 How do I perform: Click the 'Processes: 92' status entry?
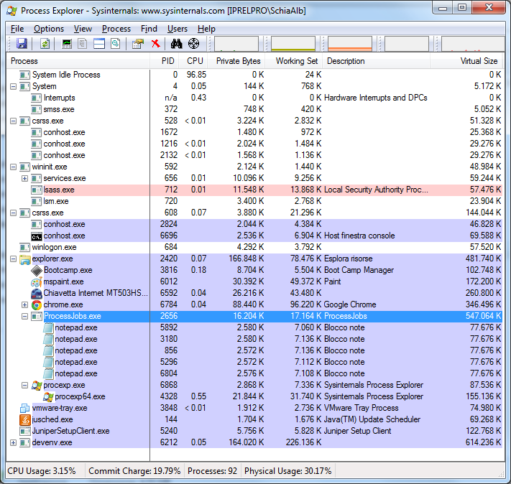(x=212, y=471)
